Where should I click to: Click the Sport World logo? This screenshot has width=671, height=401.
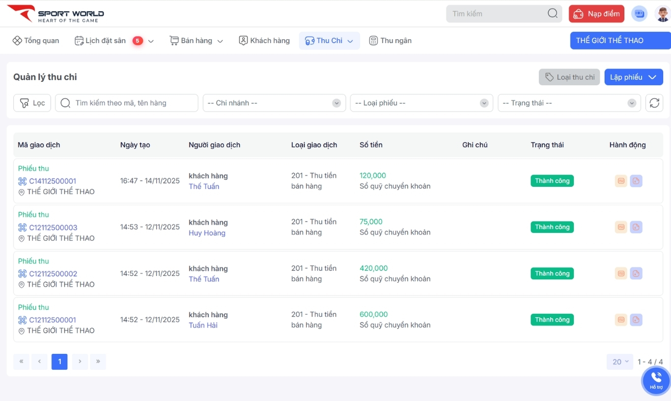pos(55,14)
